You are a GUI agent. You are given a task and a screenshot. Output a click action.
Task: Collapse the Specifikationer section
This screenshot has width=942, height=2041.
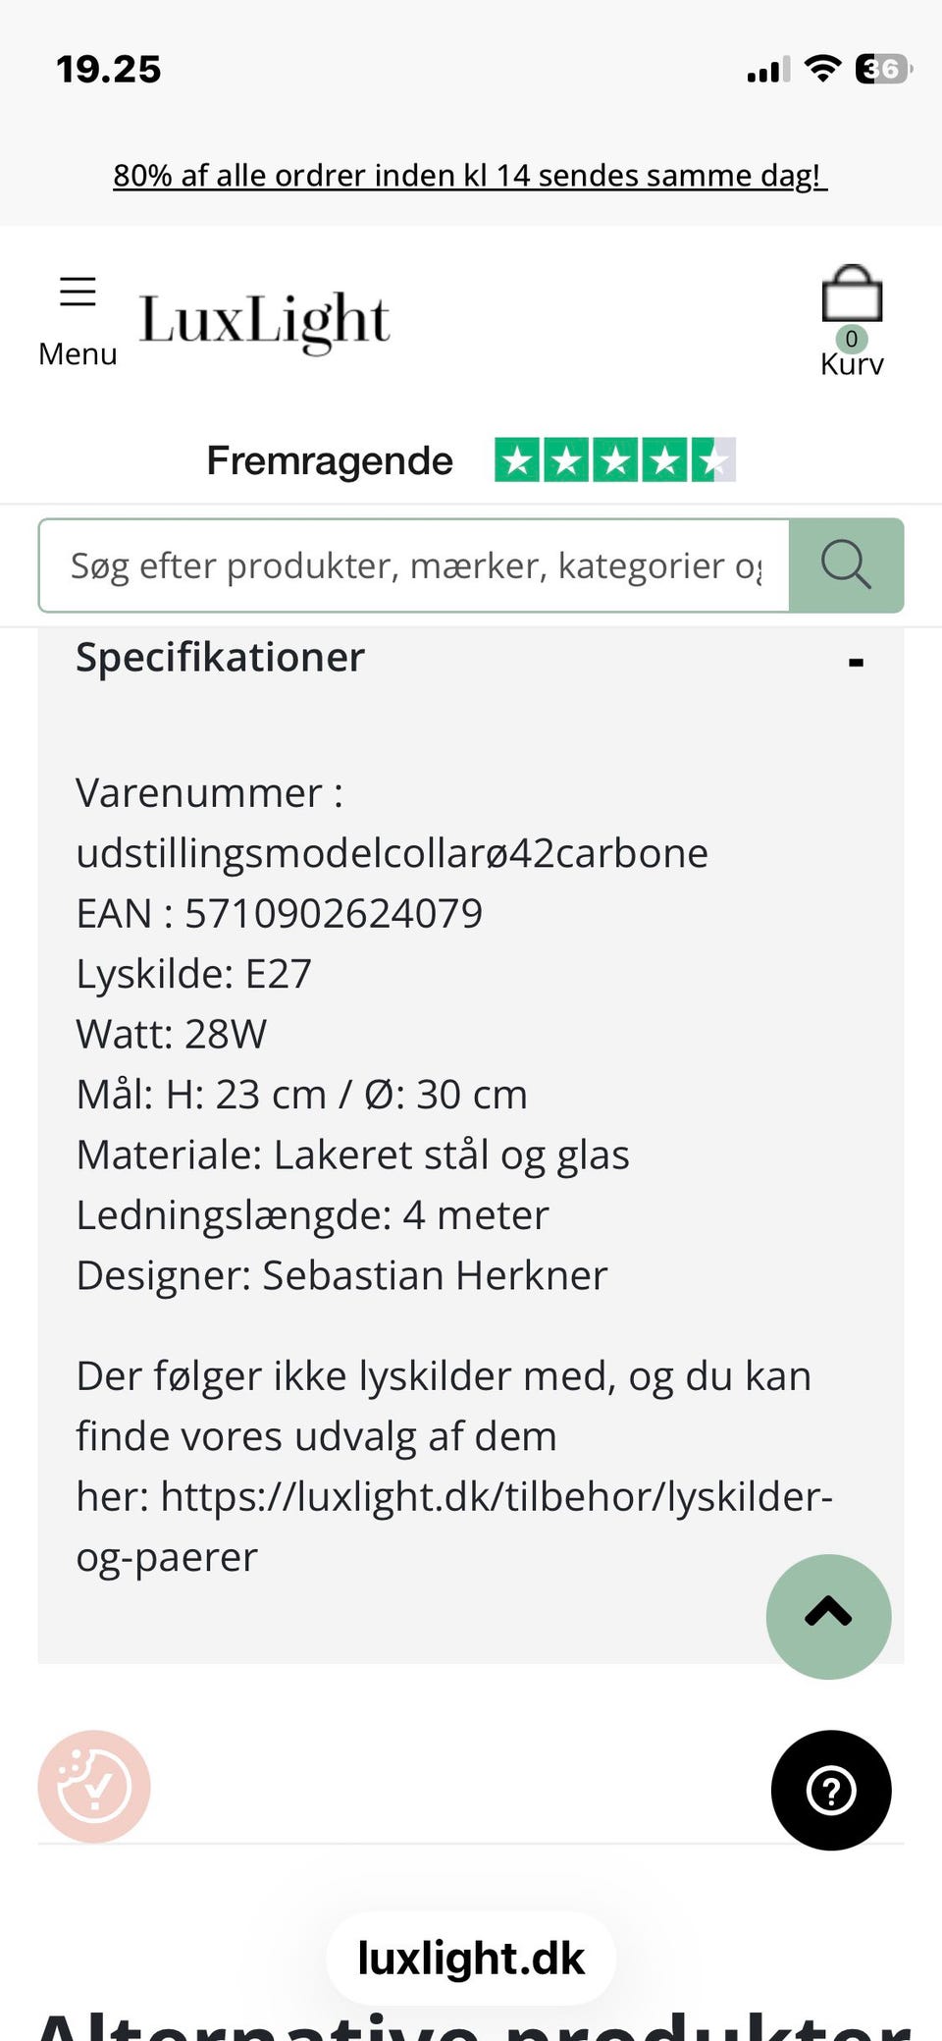(x=857, y=659)
